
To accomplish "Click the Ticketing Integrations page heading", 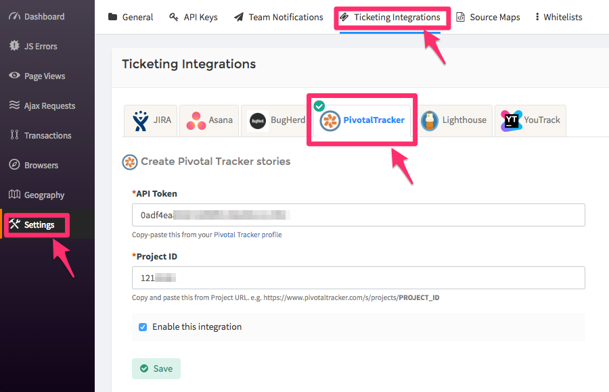I will click(189, 64).
